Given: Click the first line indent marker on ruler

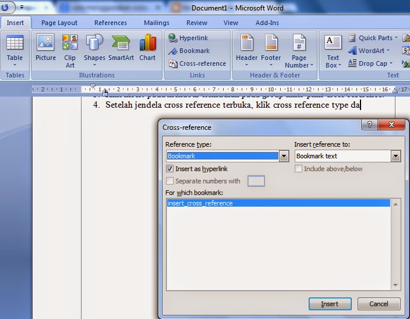Looking at the screenshot, I should (93, 86).
